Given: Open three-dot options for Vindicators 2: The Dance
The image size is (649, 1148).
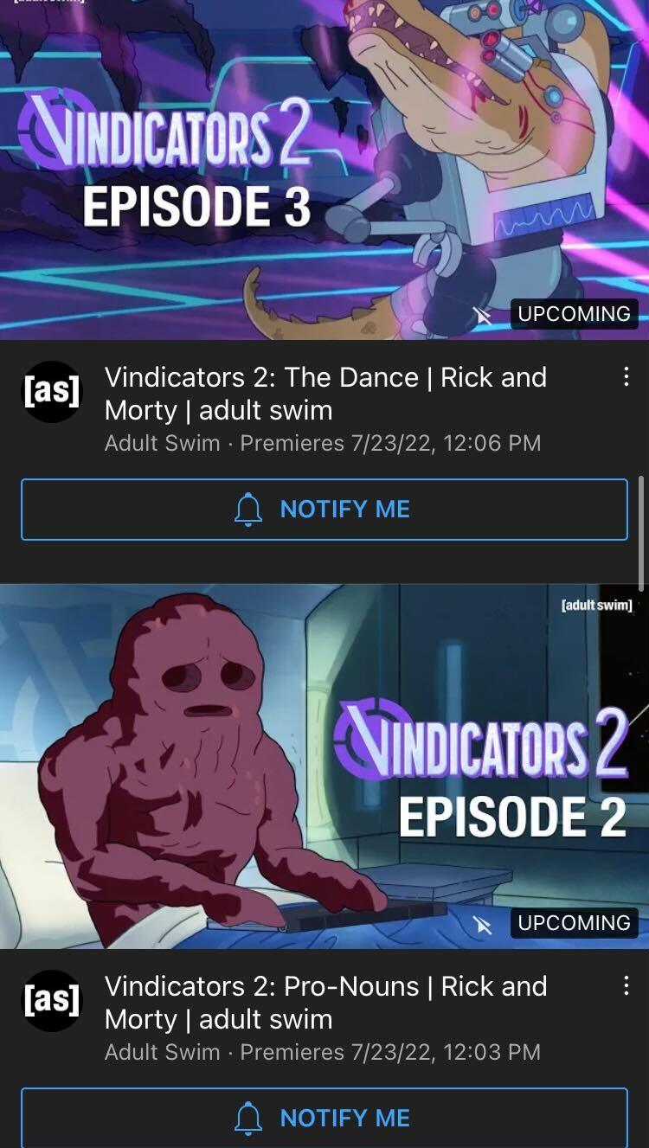Looking at the screenshot, I should coord(626,377).
